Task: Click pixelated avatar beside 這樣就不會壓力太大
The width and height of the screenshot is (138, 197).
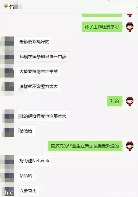Action: (x=9, y=87)
